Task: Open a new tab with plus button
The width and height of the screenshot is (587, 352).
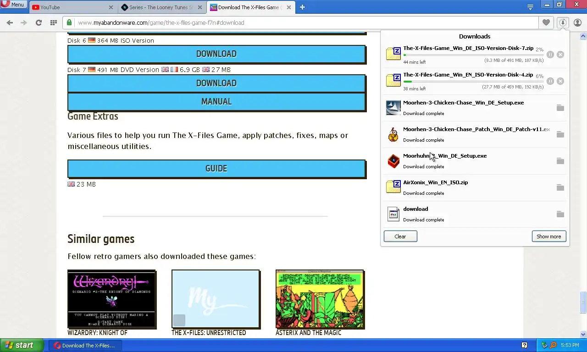Action: click(x=302, y=7)
